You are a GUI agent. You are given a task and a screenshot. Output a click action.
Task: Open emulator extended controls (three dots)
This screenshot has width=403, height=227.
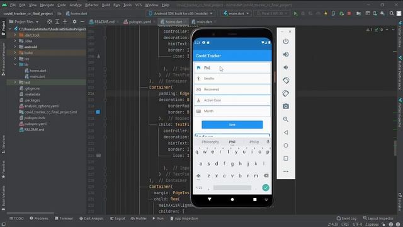tap(286, 171)
